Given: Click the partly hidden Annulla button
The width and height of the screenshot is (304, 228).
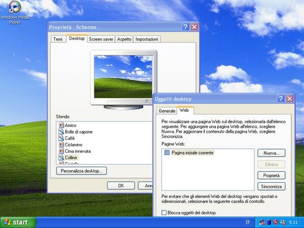Looking at the screenshot, I should (145, 186).
